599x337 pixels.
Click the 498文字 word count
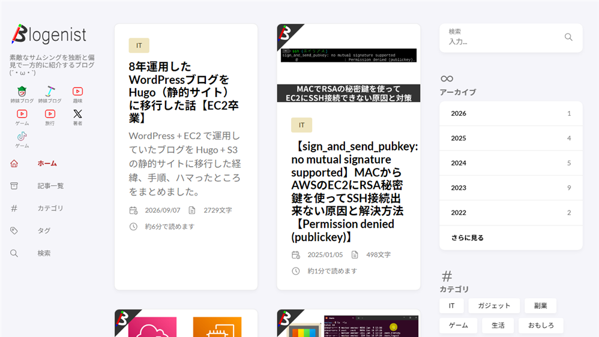click(x=378, y=255)
